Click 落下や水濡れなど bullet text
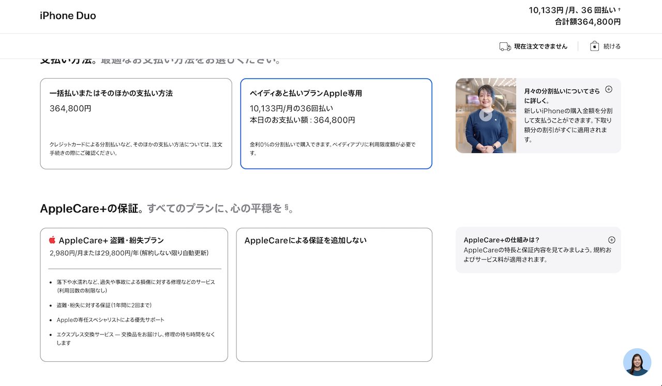Image resolution: width=662 pixels, height=386 pixels. point(136,286)
